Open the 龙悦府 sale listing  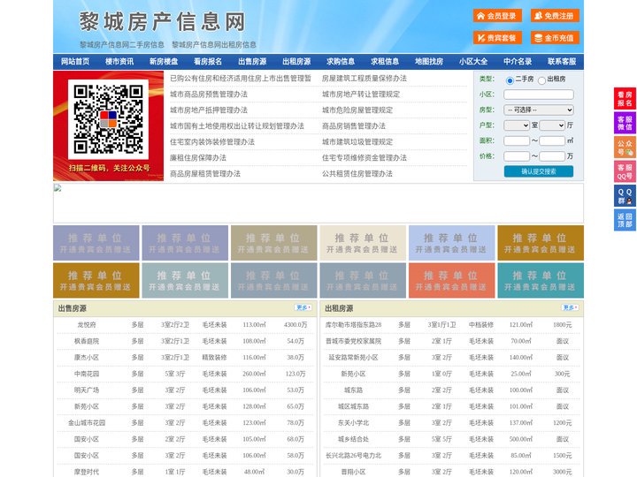tap(87, 325)
